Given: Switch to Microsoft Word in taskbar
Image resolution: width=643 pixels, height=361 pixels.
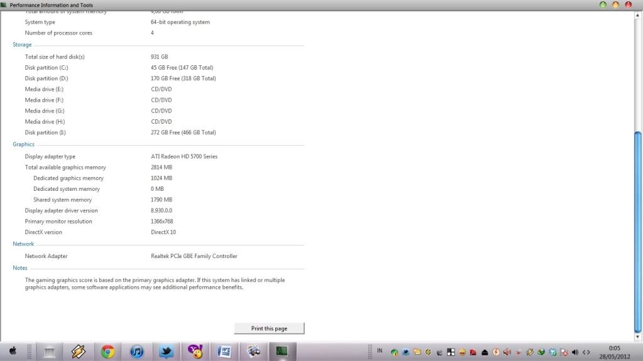Looking at the screenshot, I should tap(224, 352).
